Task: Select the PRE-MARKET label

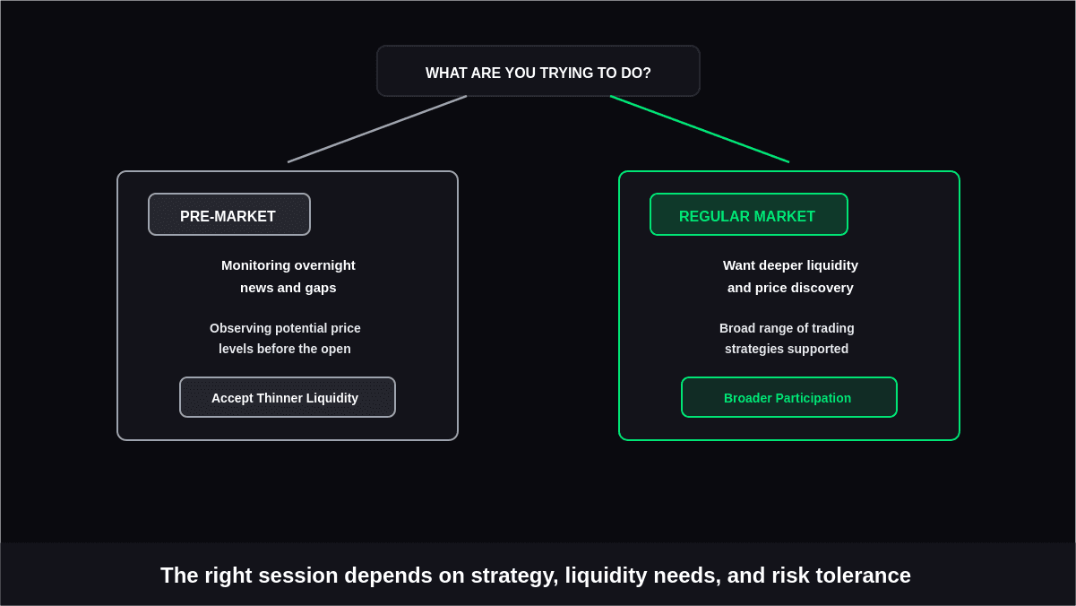Action: (x=228, y=214)
